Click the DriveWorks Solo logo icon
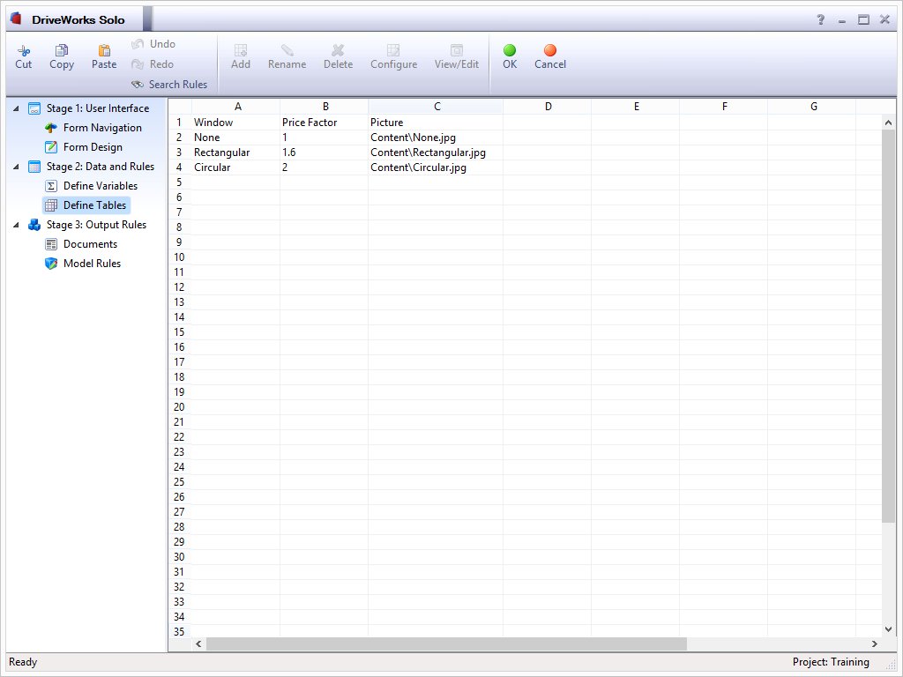The height and width of the screenshot is (677, 903). [16, 19]
